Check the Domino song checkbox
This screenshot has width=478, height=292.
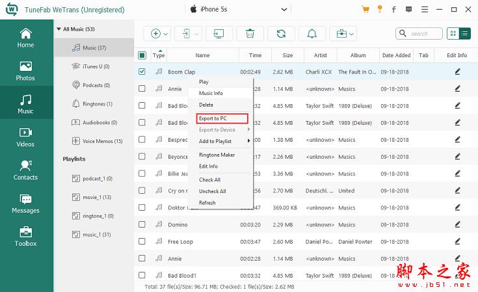point(142,224)
